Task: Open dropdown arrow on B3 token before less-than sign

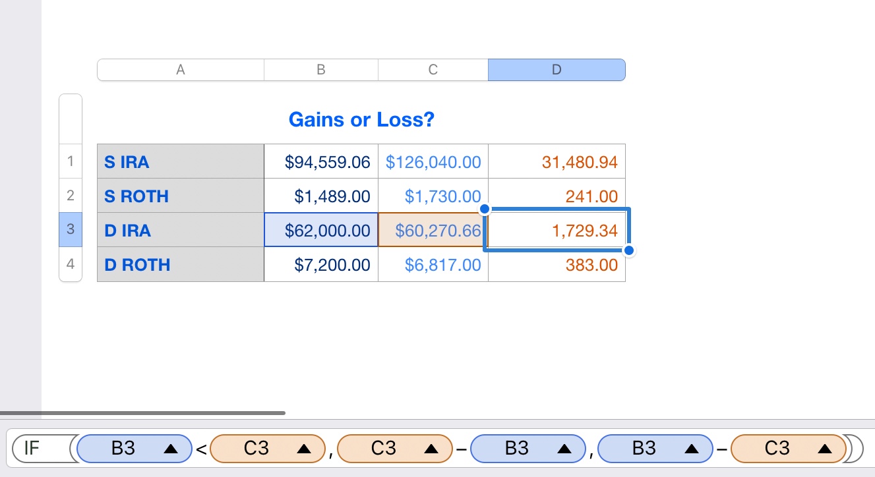Action: click(x=170, y=449)
